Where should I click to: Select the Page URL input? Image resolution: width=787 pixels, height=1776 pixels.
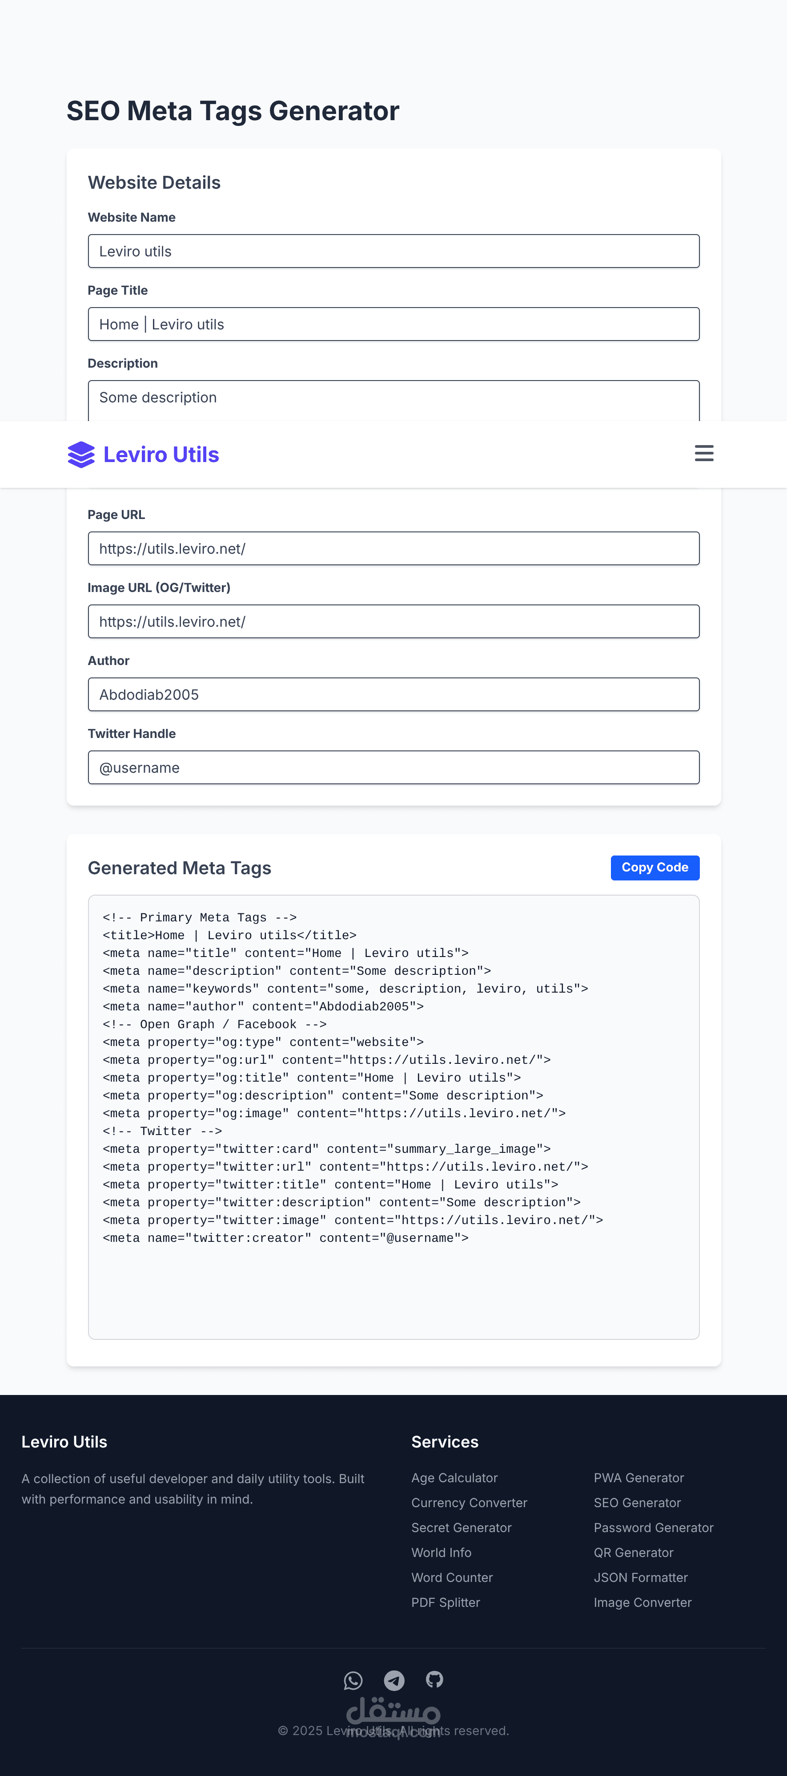393,549
